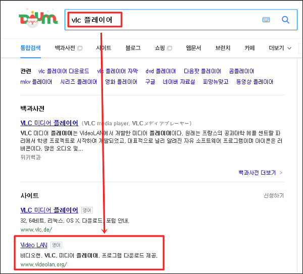303x274 pixels.
Task: Open the virtual keyboard icon in search bar
Action: point(266,20)
